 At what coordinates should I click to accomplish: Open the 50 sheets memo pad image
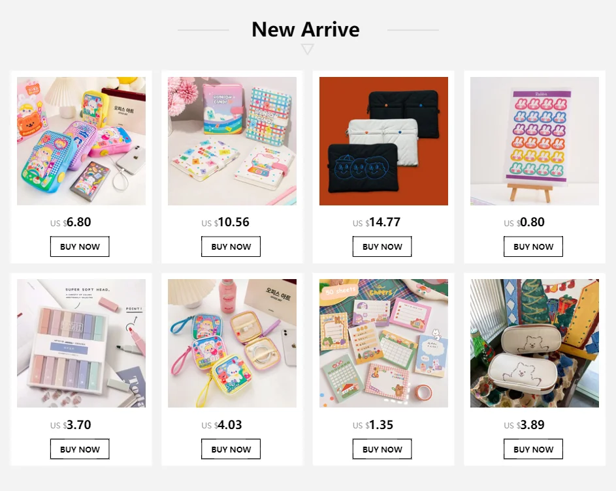point(383,343)
